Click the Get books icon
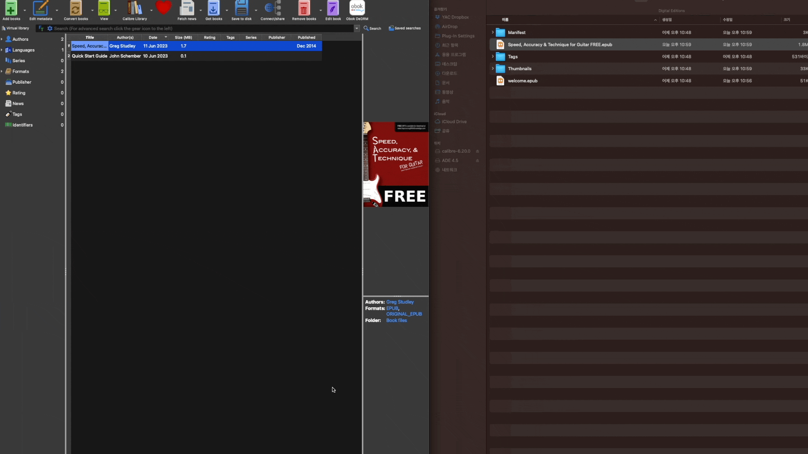 point(214,8)
